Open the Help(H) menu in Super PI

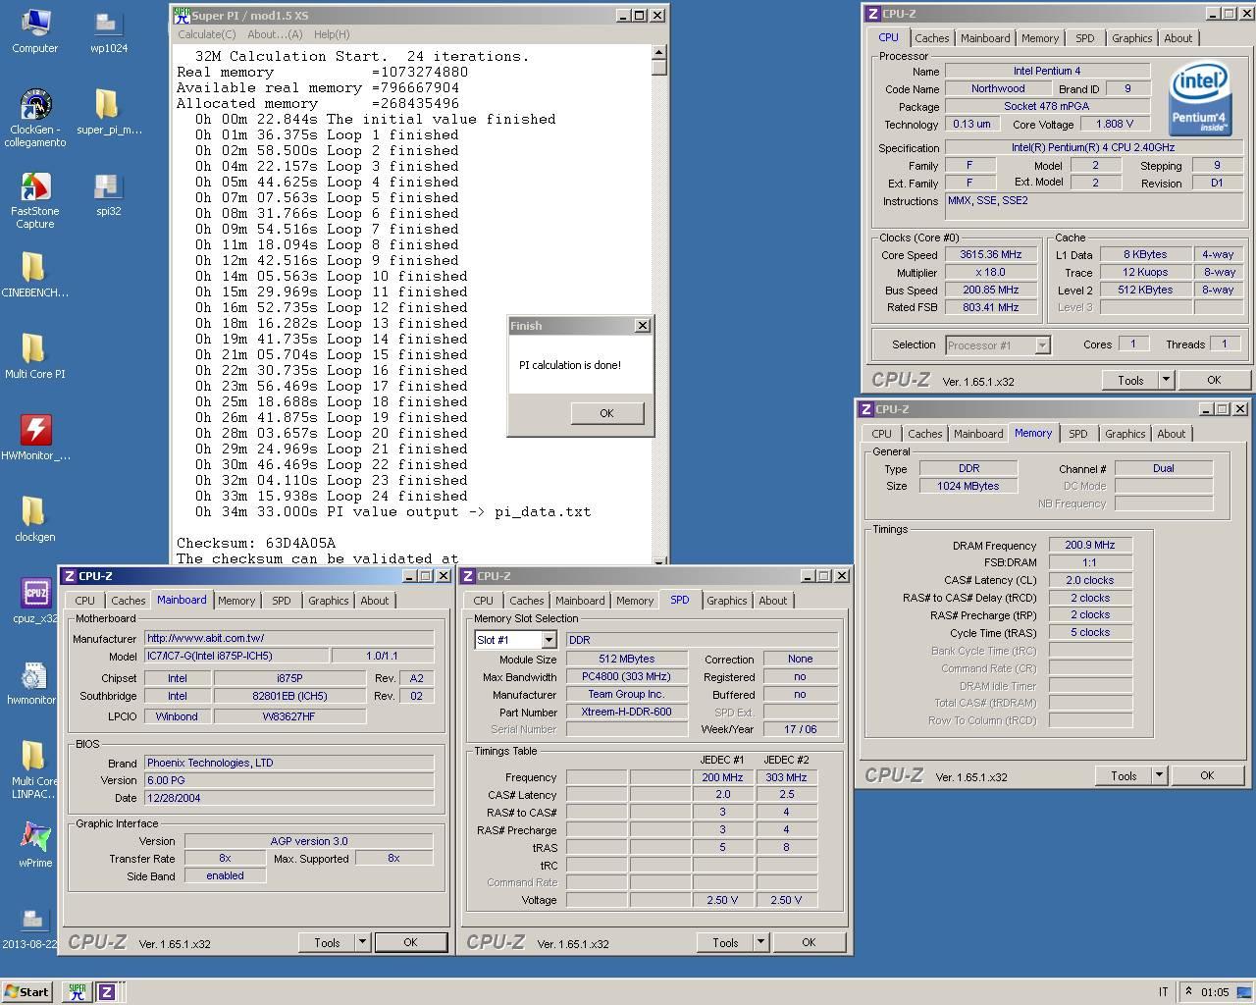332,34
